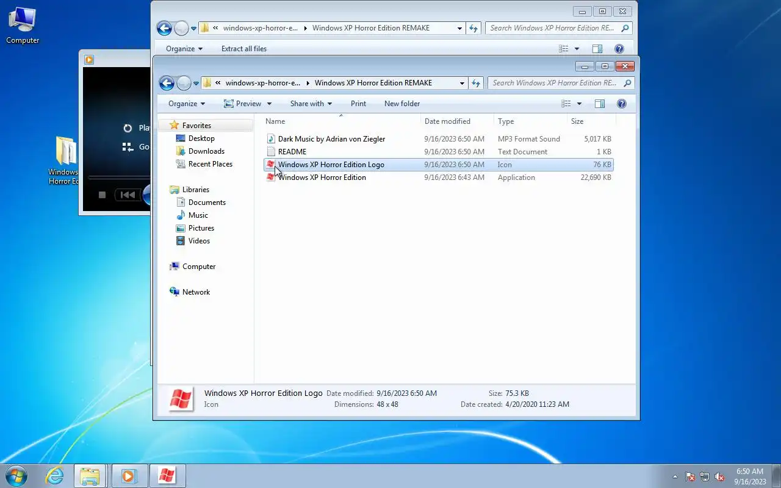This screenshot has width=781, height=488.
Task: Focus rear window search box
Action: (x=559, y=28)
